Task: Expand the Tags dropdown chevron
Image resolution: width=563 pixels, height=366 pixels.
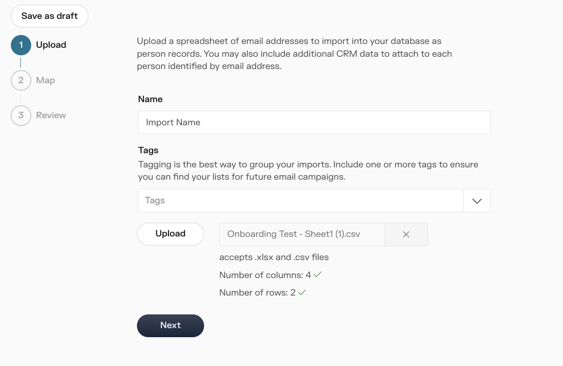Action: [x=477, y=200]
